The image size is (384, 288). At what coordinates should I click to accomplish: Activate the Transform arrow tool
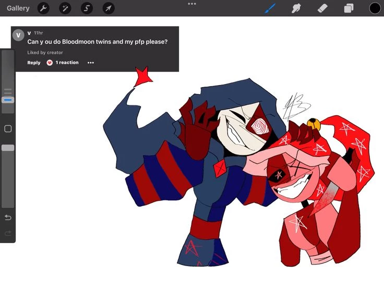(108, 8)
